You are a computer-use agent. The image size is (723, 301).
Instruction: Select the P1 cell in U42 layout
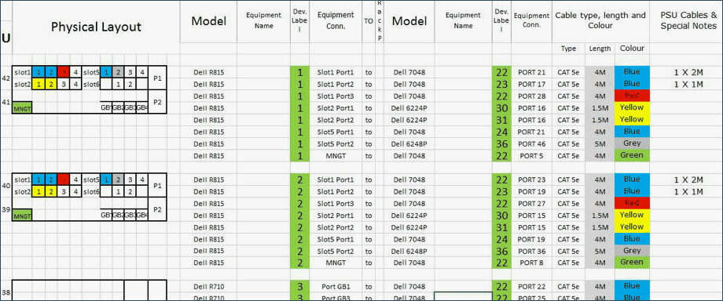(157, 78)
